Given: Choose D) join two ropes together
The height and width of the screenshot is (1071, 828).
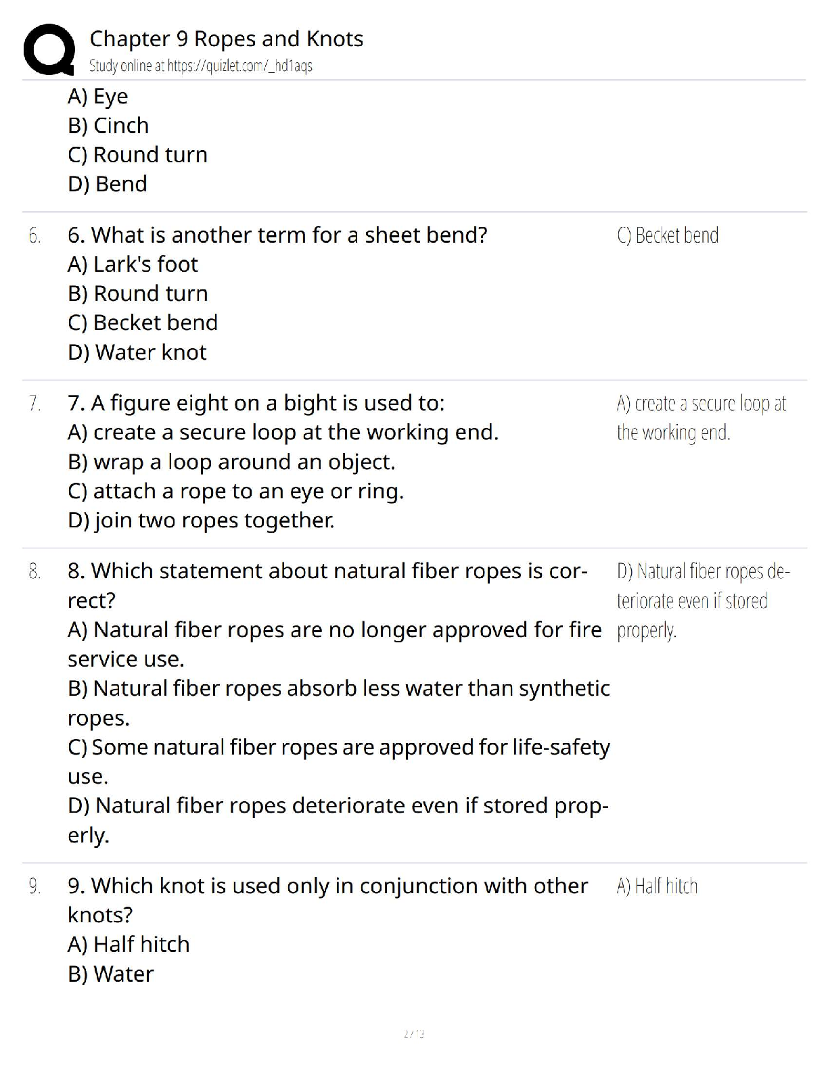Looking at the screenshot, I should click(201, 521).
